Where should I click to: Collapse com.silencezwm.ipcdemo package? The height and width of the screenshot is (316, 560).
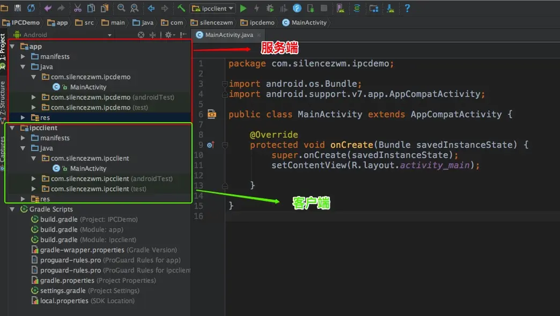click(x=34, y=77)
